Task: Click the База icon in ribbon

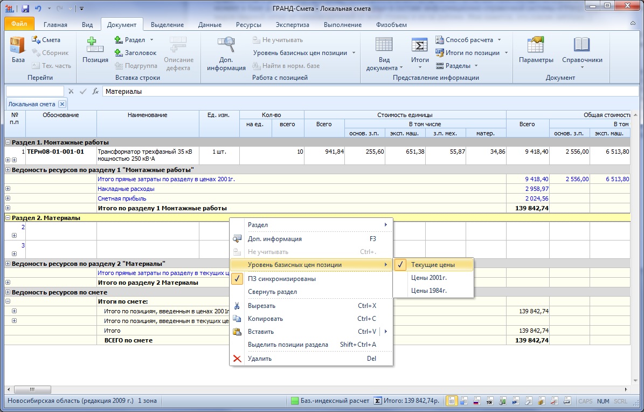Action: (18, 49)
